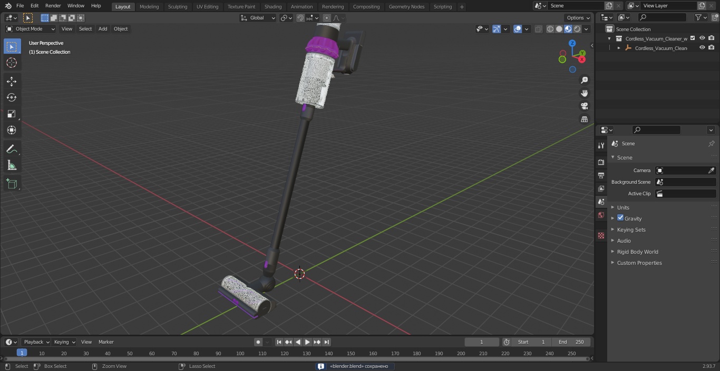Image resolution: width=720 pixels, height=371 pixels.
Task: Select the Scale tool
Action: point(12,114)
